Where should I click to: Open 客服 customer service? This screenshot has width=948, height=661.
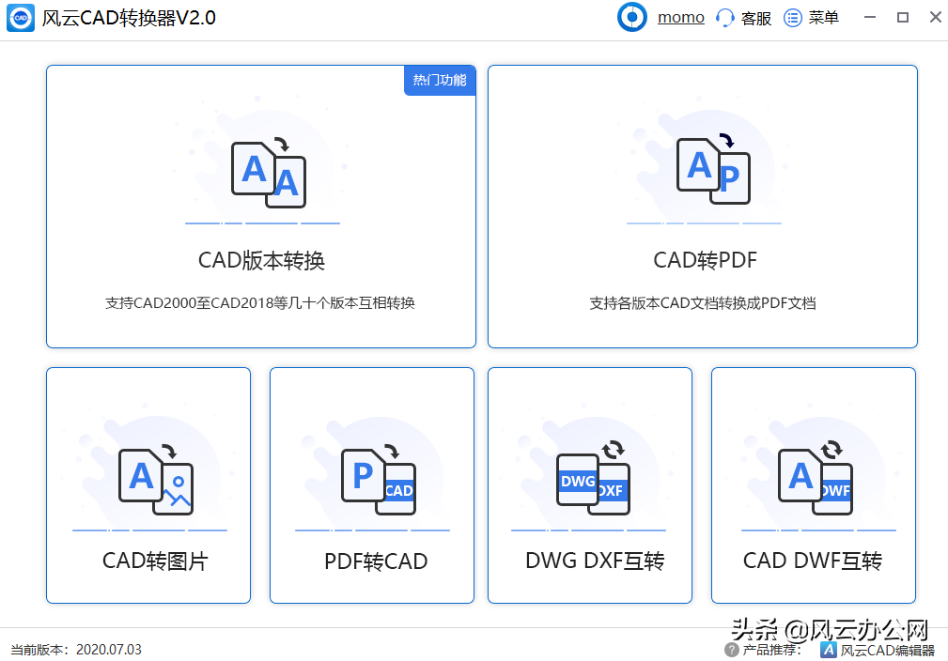[755, 18]
